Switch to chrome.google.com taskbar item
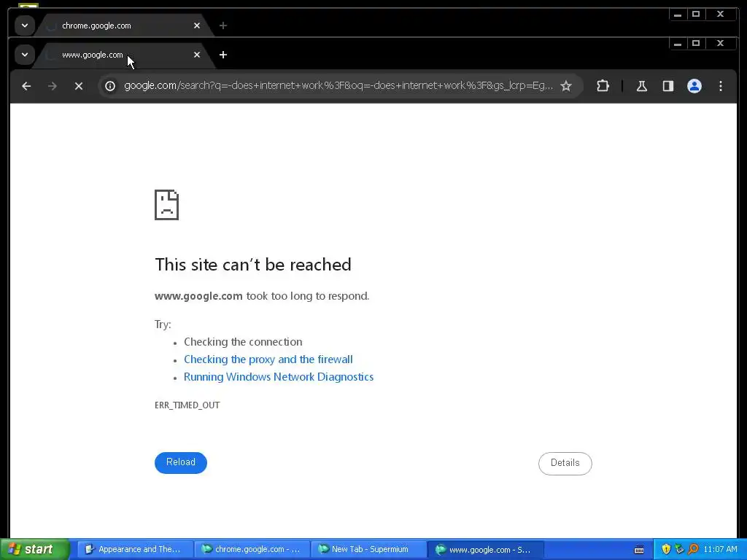 (252, 549)
